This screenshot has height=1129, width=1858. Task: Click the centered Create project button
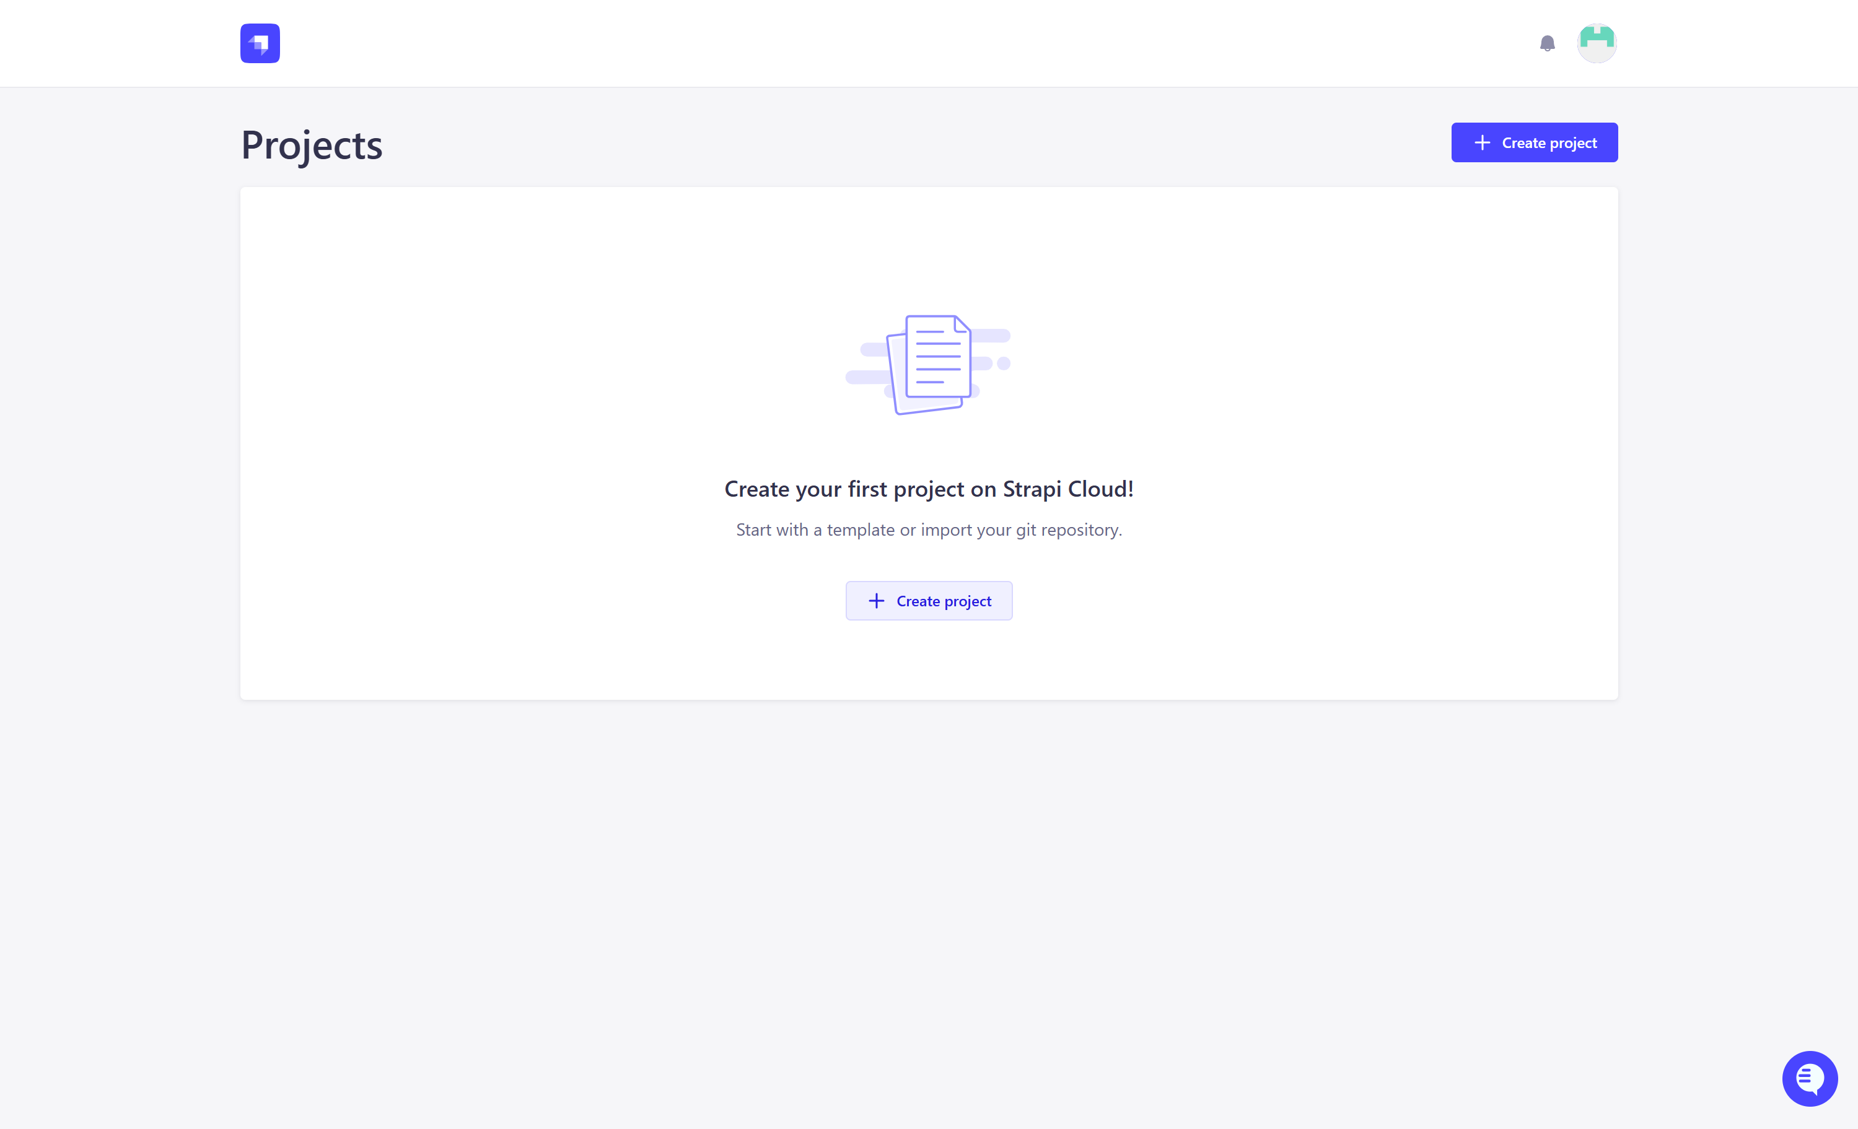(x=928, y=601)
